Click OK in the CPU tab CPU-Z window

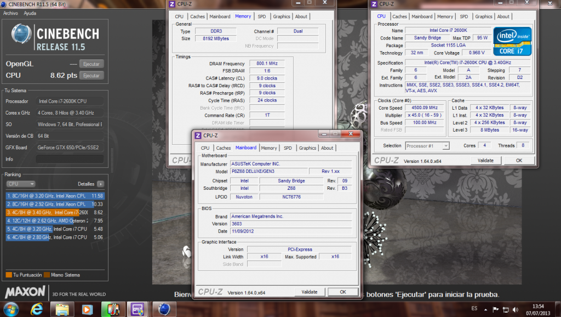point(519,161)
